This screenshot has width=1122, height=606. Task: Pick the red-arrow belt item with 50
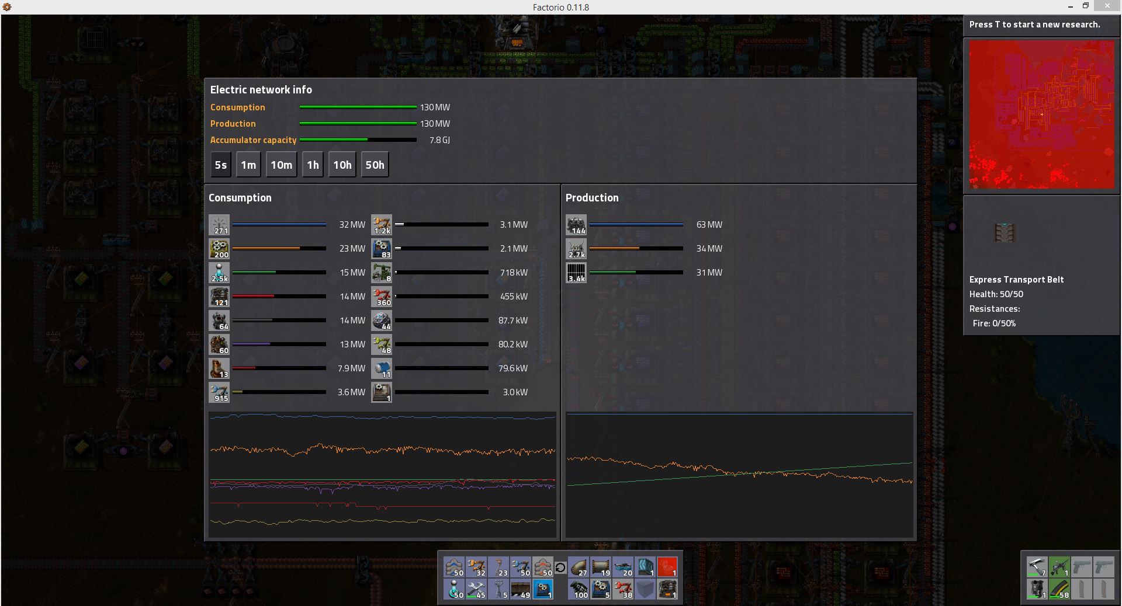[x=543, y=567]
